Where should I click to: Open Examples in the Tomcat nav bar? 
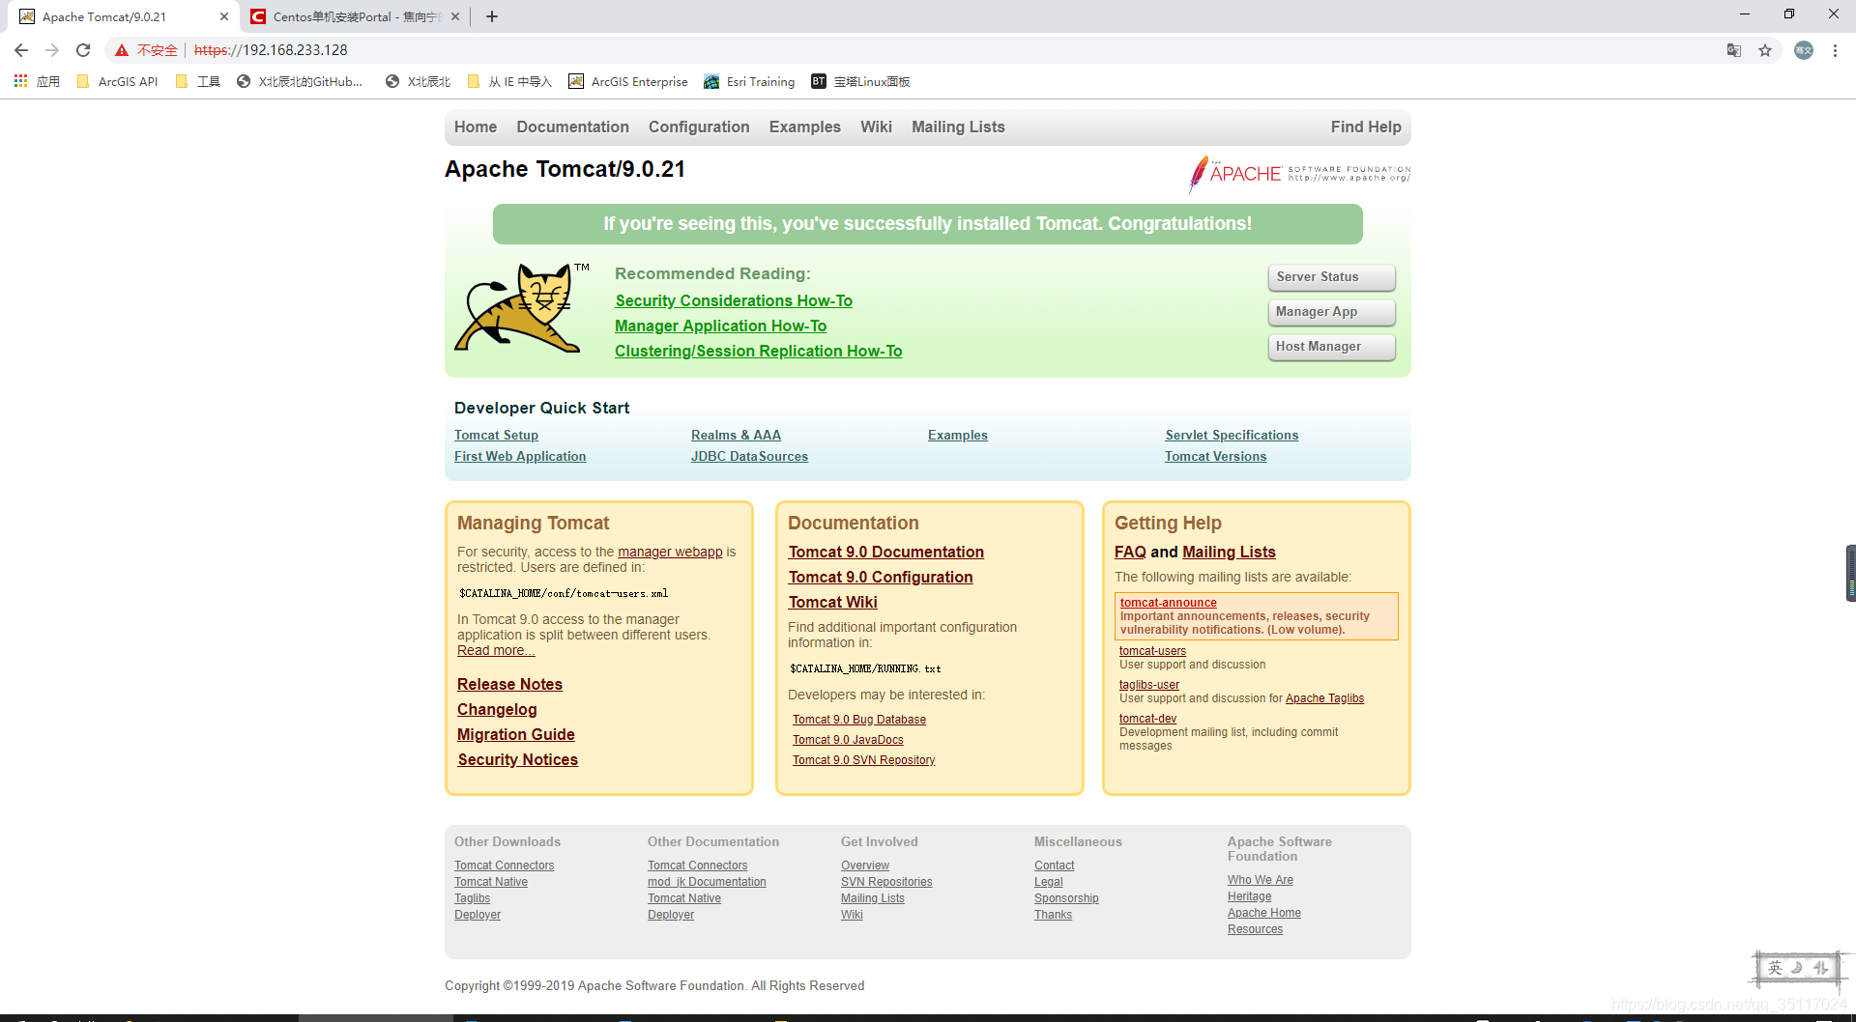click(x=805, y=128)
